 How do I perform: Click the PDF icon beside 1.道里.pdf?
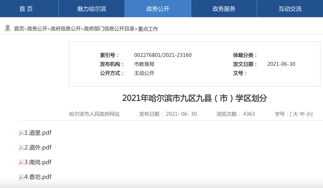[21, 133]
